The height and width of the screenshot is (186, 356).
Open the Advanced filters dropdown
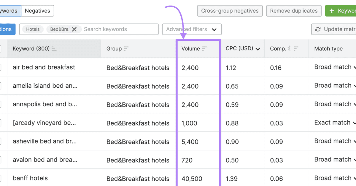coord(192,29)
